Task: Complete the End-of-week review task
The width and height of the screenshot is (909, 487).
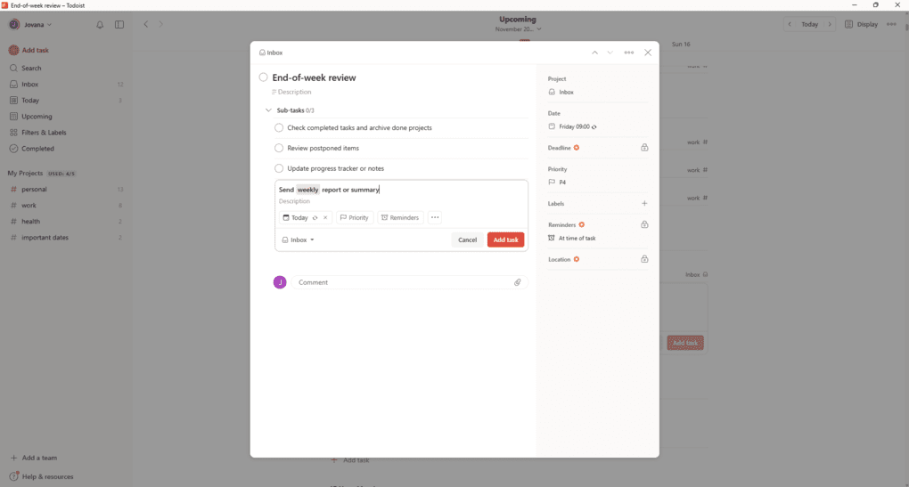Action: (x=263, y=77)
